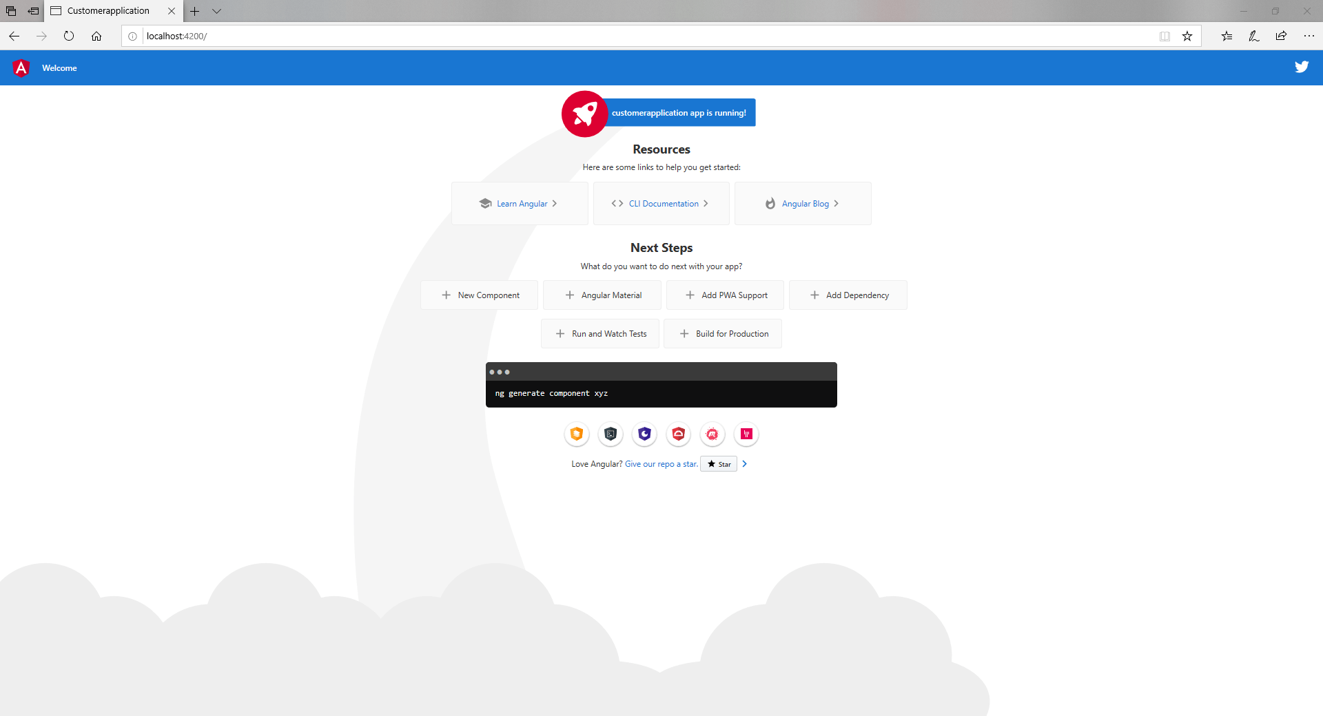Image resolution: width=1323 pixels, height=716 pixels.
Task: Open the StackBlitz icon
Action: (746, 434)
